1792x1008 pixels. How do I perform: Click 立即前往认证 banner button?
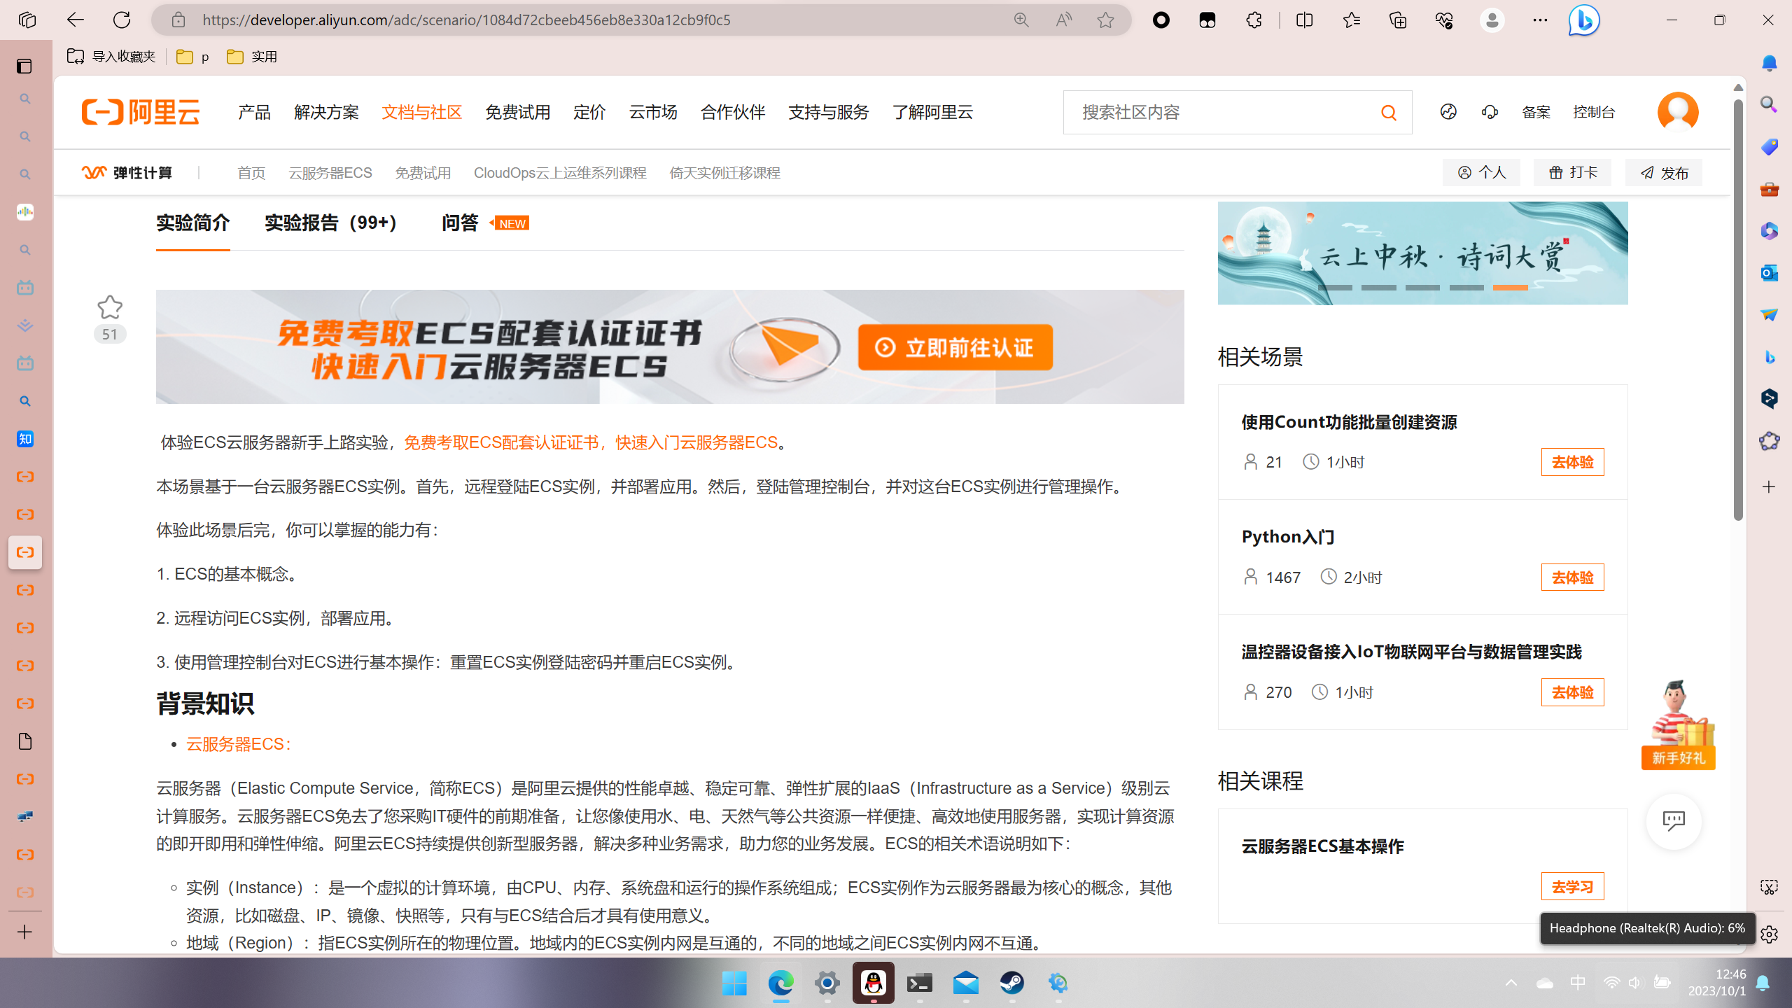955,347
